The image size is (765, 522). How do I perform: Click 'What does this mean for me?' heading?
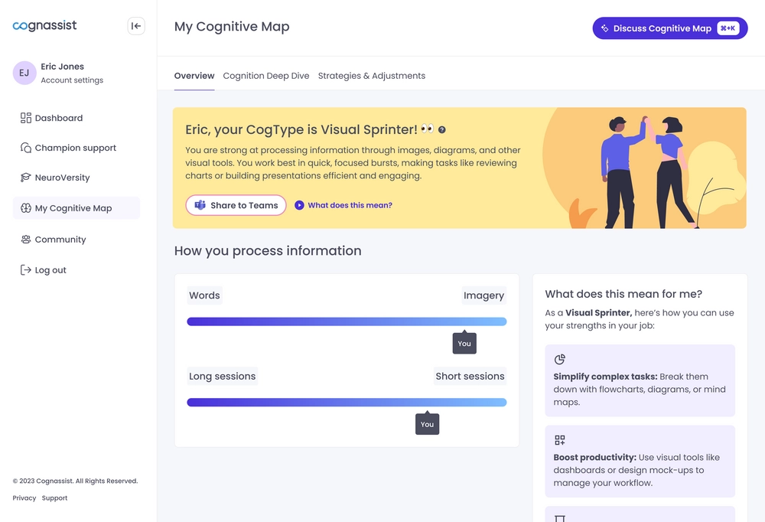click(x=623, y=294)
